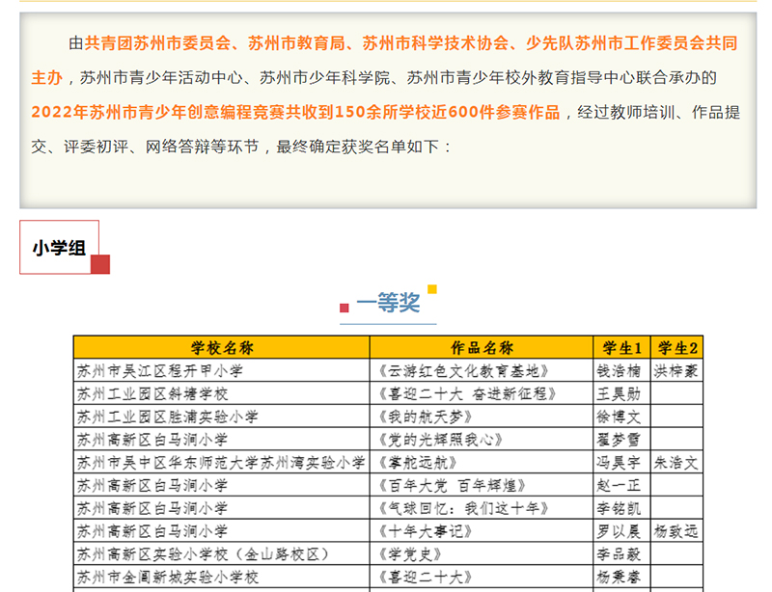Click school cell 苏州市金阊新城实验小学校
Image resolution: width=772 pixels, height=592 pixels.
[167, 578]
